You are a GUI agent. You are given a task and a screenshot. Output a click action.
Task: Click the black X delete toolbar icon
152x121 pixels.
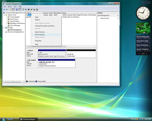pyautogui.click(x=26, y=9)
